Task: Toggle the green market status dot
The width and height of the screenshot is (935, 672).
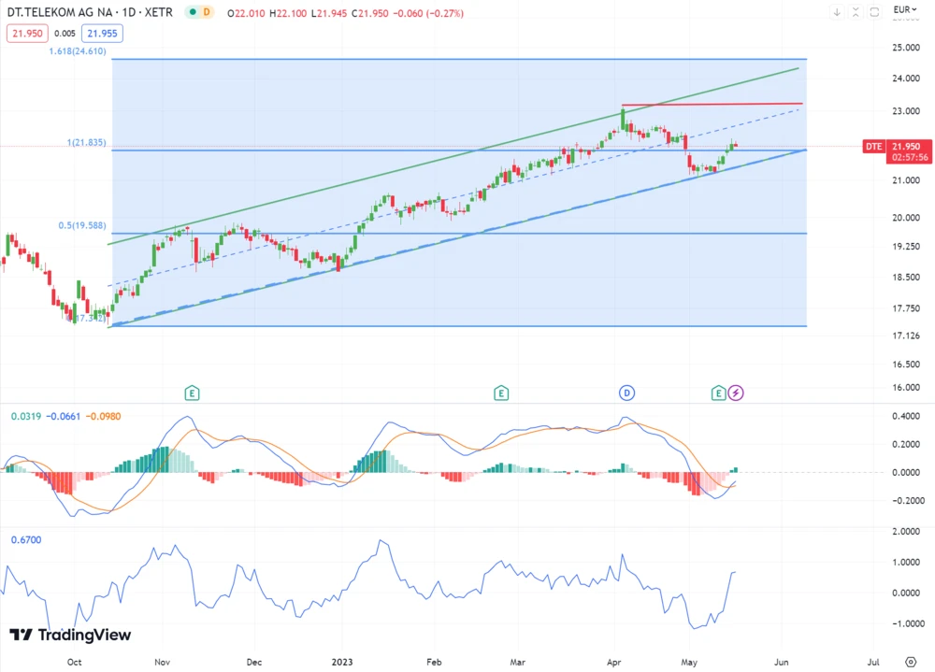Action: click(192, 13)
